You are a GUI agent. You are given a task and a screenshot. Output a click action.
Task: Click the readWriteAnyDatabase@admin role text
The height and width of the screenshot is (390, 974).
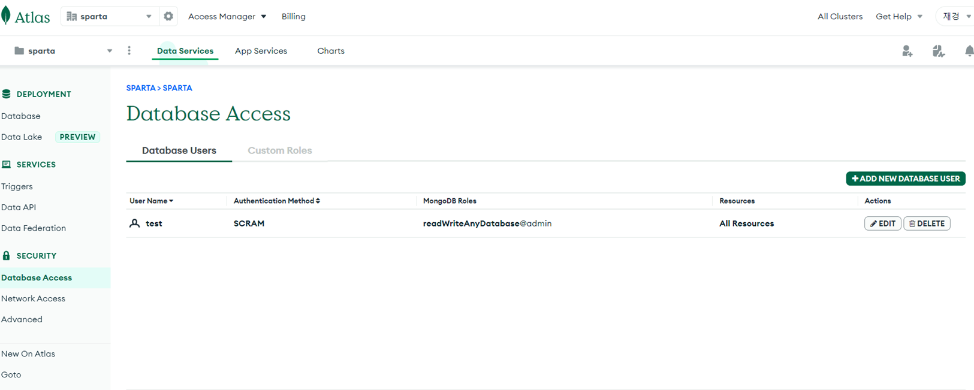coord(487,223)
